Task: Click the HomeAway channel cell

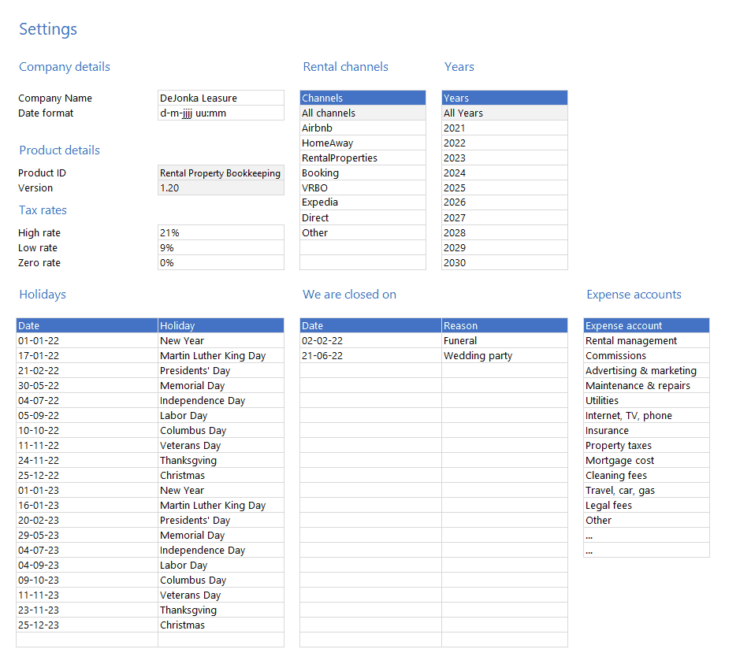Action: [x=363, y=143]
